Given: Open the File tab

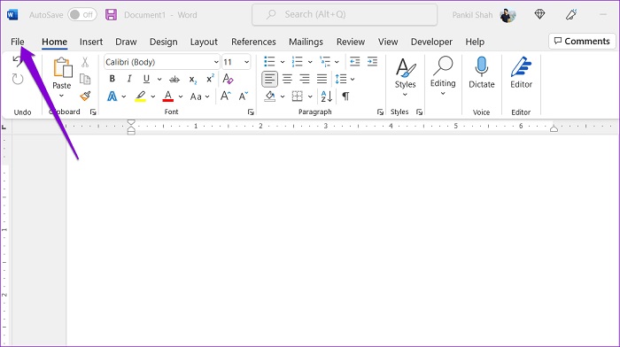Looking at the screenshot, I should (x=18, y=42).
